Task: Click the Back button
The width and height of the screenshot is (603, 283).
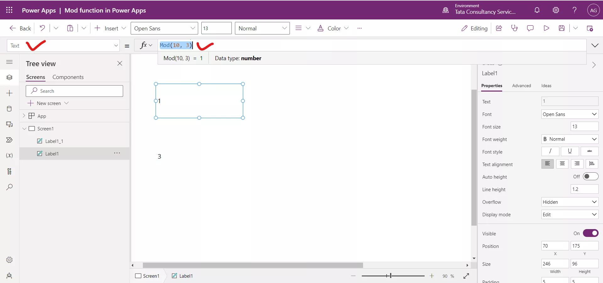Action: coord(20,28)
